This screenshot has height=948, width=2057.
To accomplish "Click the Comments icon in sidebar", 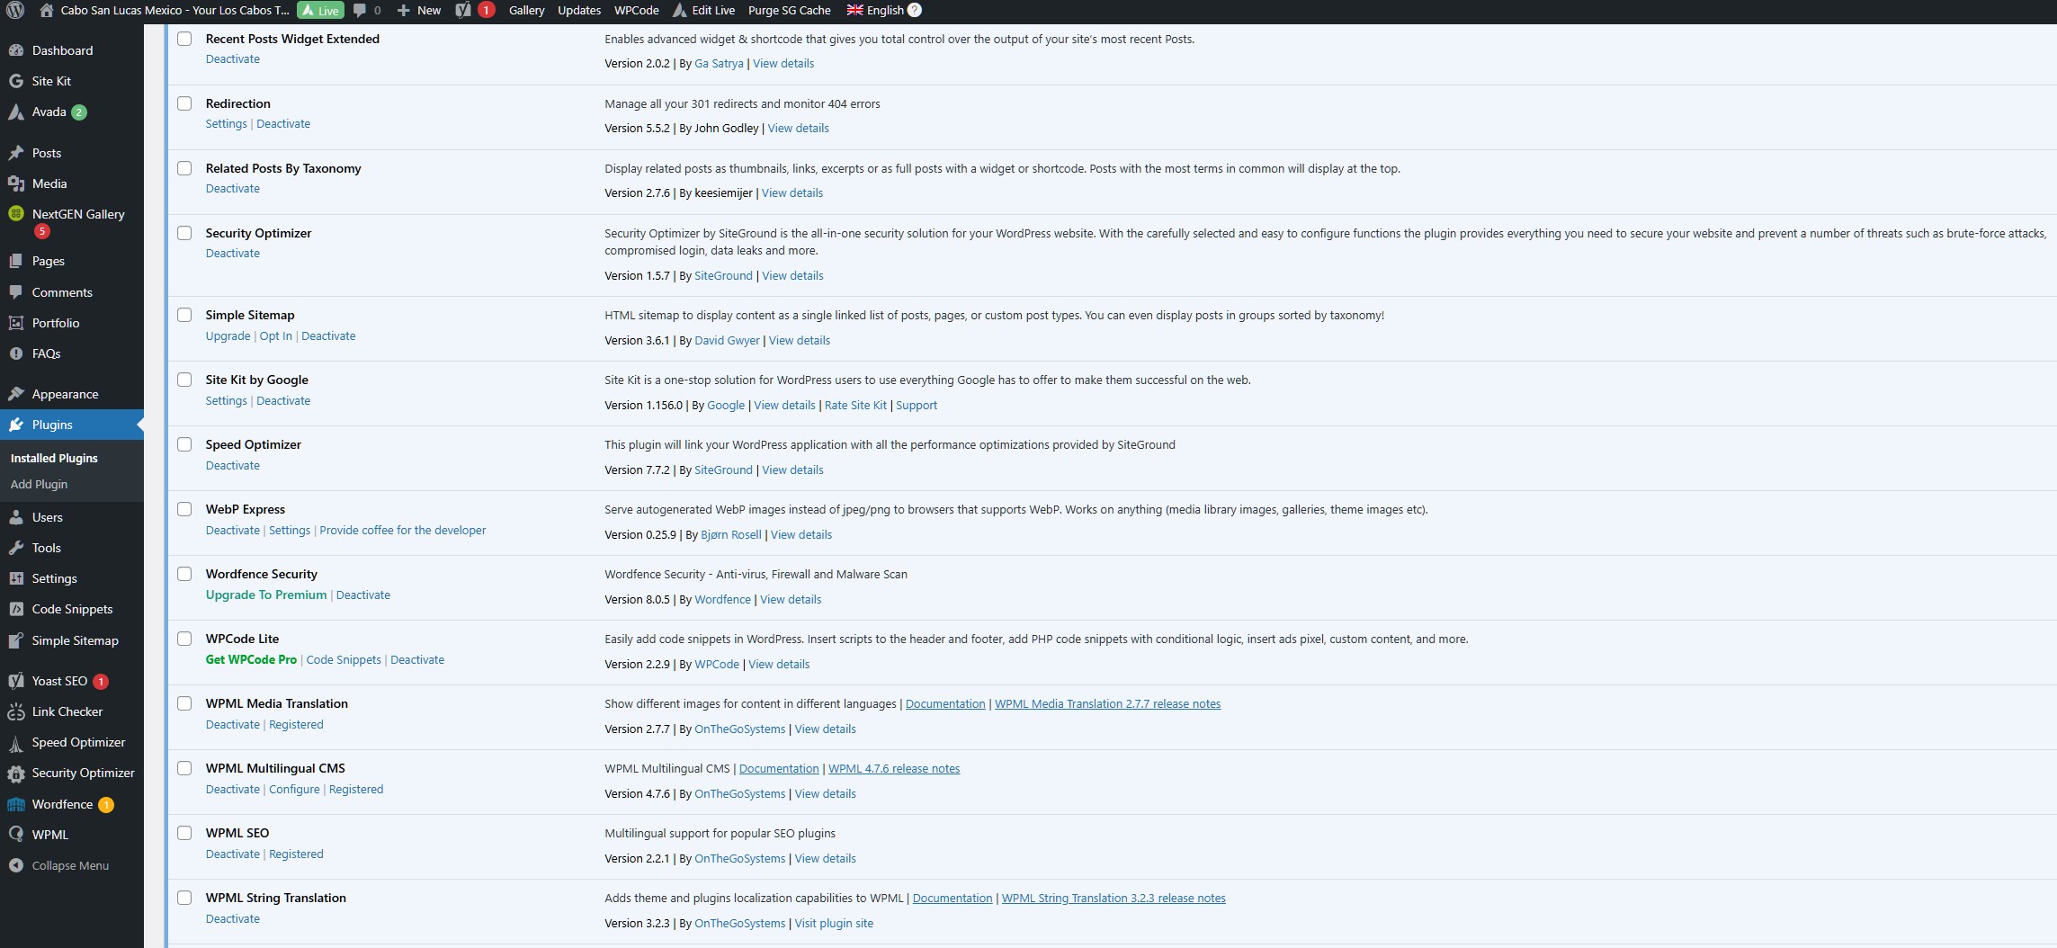I will point(16,292).
